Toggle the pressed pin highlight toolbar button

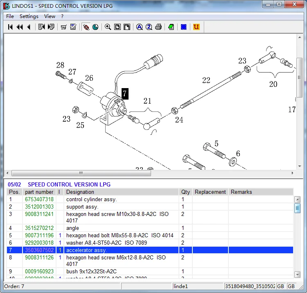click(86, 27)
